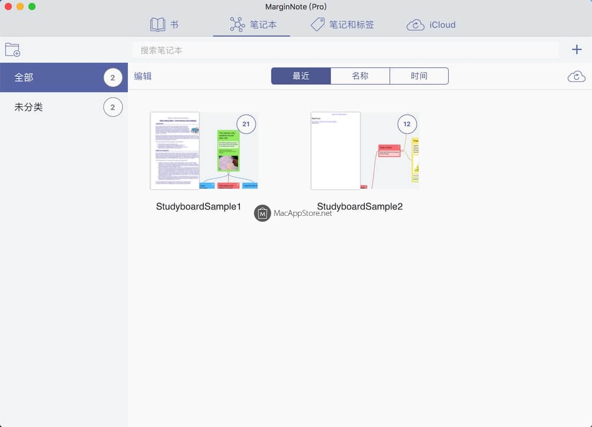592x427 pixels.
Task: Sort notebooks by 名称 (name)
Action: (x=360, y=76)
